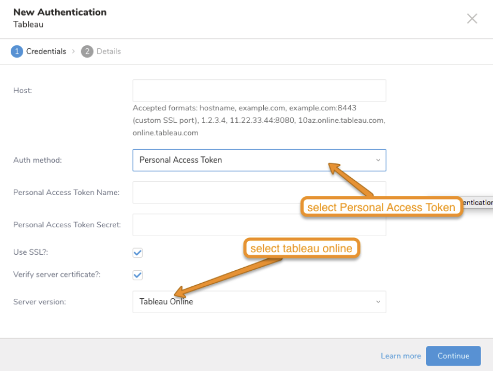Click the chevron between Credentials and Details
This screenshot has width=493, height=371.
(x=73, y=51)
